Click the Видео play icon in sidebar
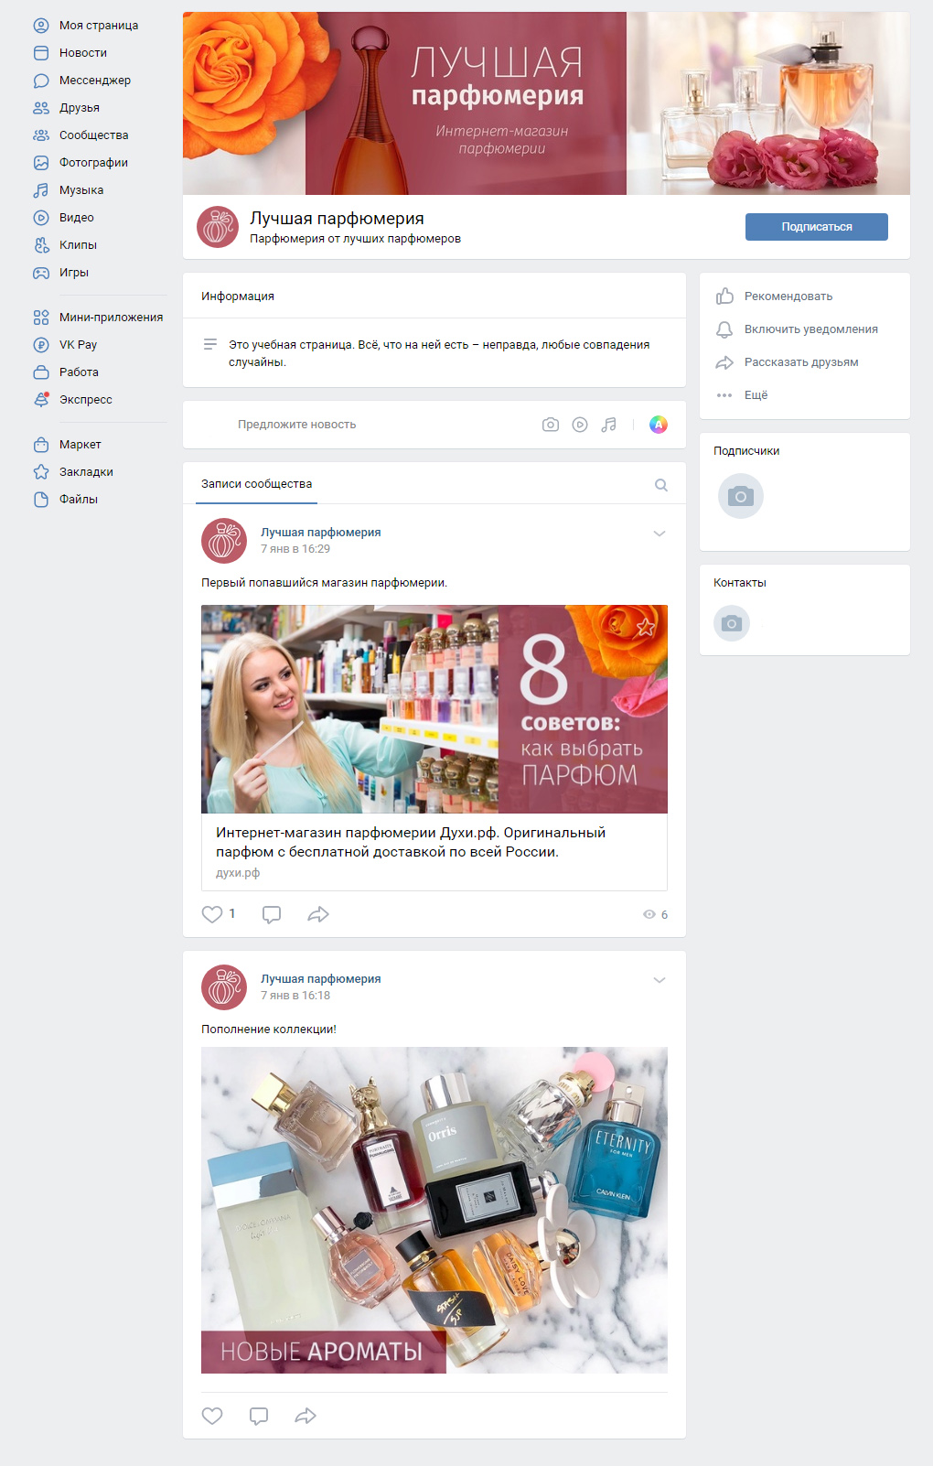Image resolution: width=933 pixels, height=1466 pixels. coord(41,218)
